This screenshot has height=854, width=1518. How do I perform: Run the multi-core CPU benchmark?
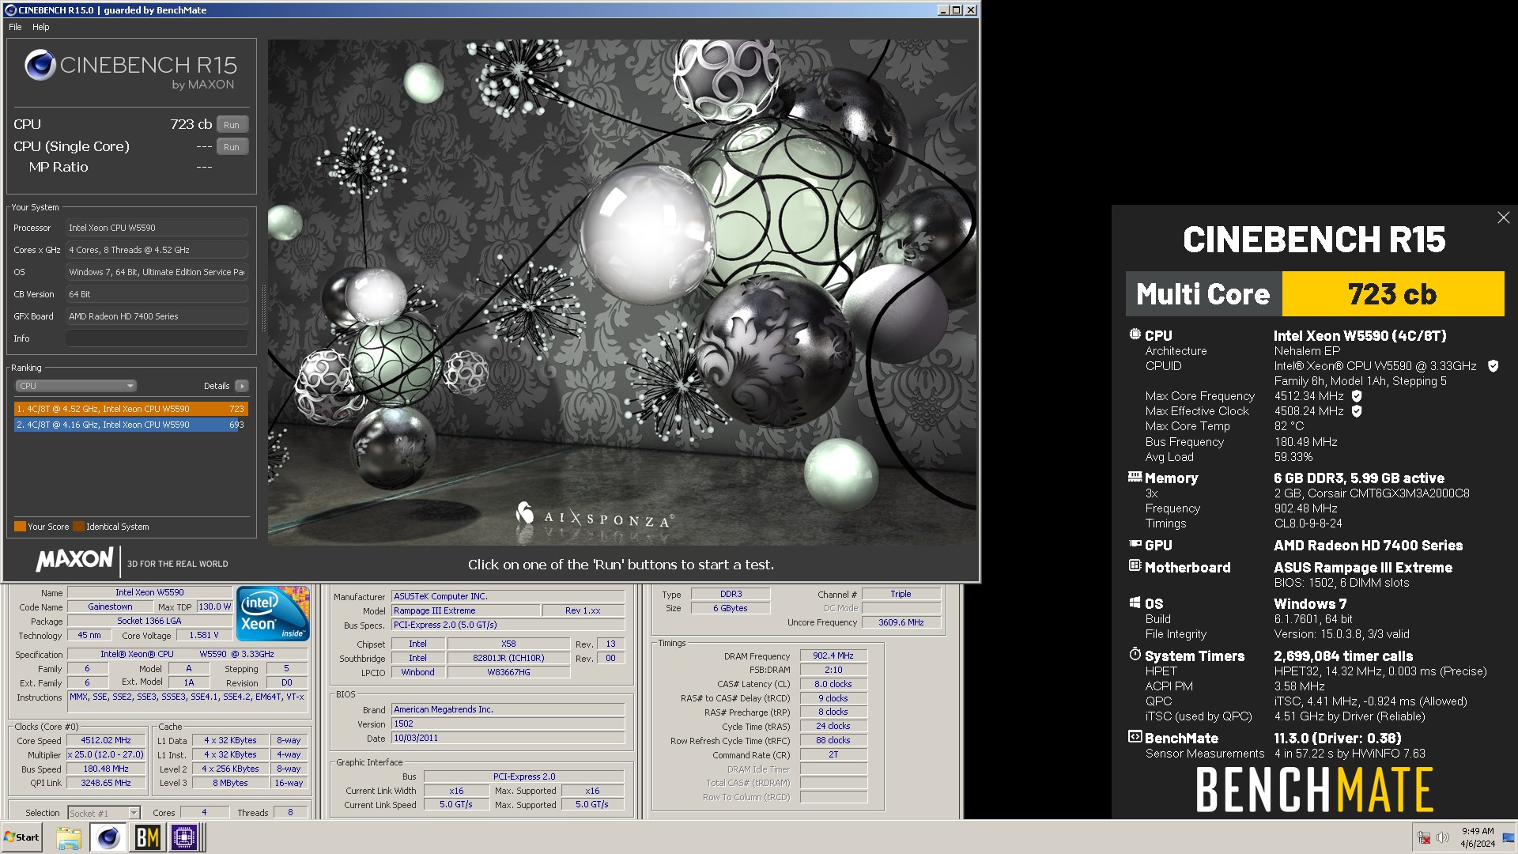tap(232, 125)
